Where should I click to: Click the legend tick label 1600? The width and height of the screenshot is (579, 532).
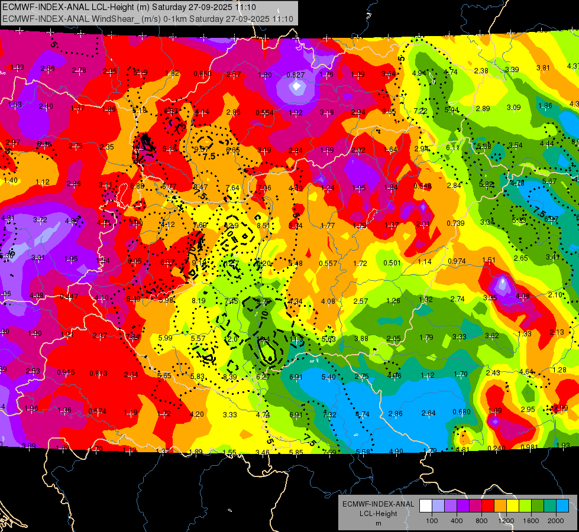click(531, 521)
